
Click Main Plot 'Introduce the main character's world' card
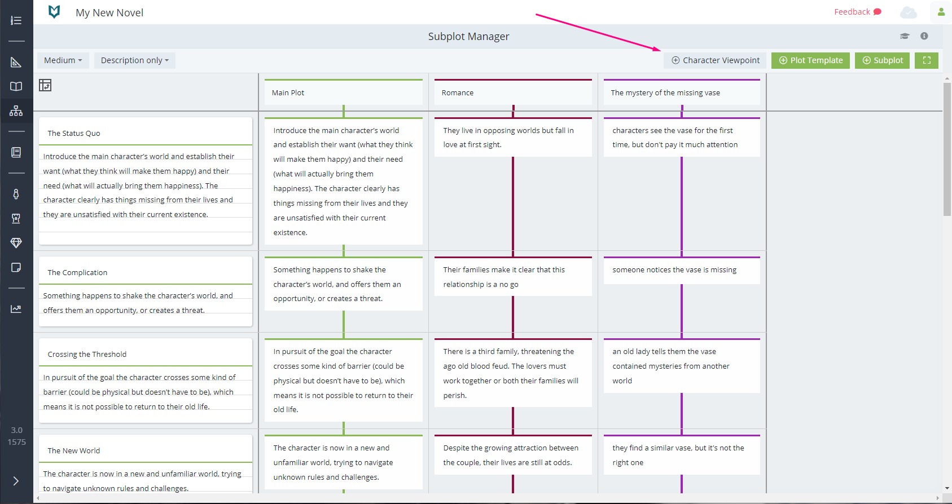point(344,181)
